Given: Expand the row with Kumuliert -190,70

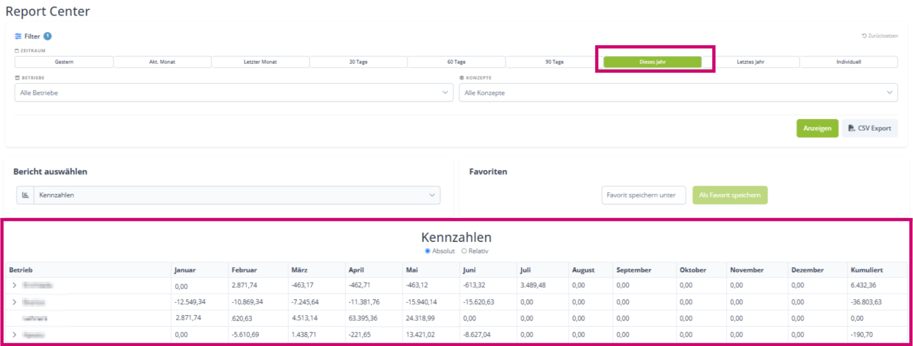Looking at the screenshot, I should pyautogui.click(x=14, y=335).
